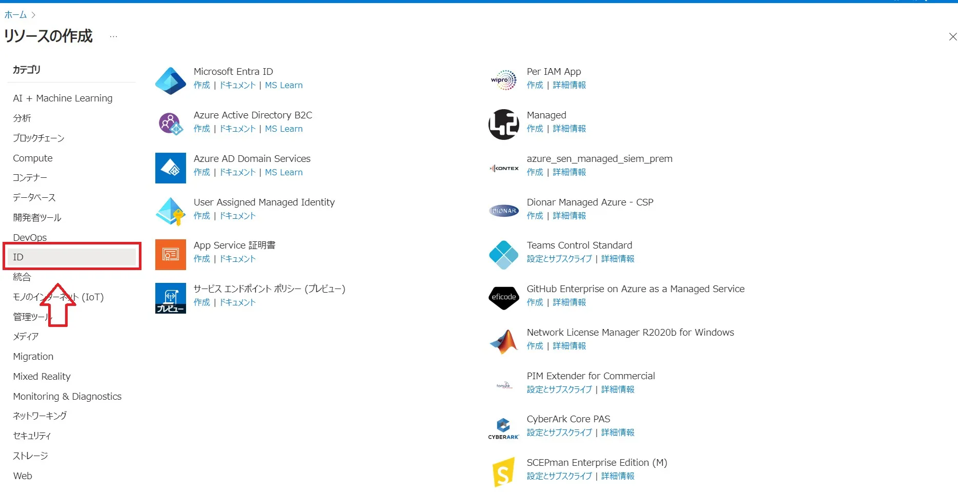The width and height of the screenshot is (958, 494).
Task: Click the KONTEX logo icon
Action: 504,168
